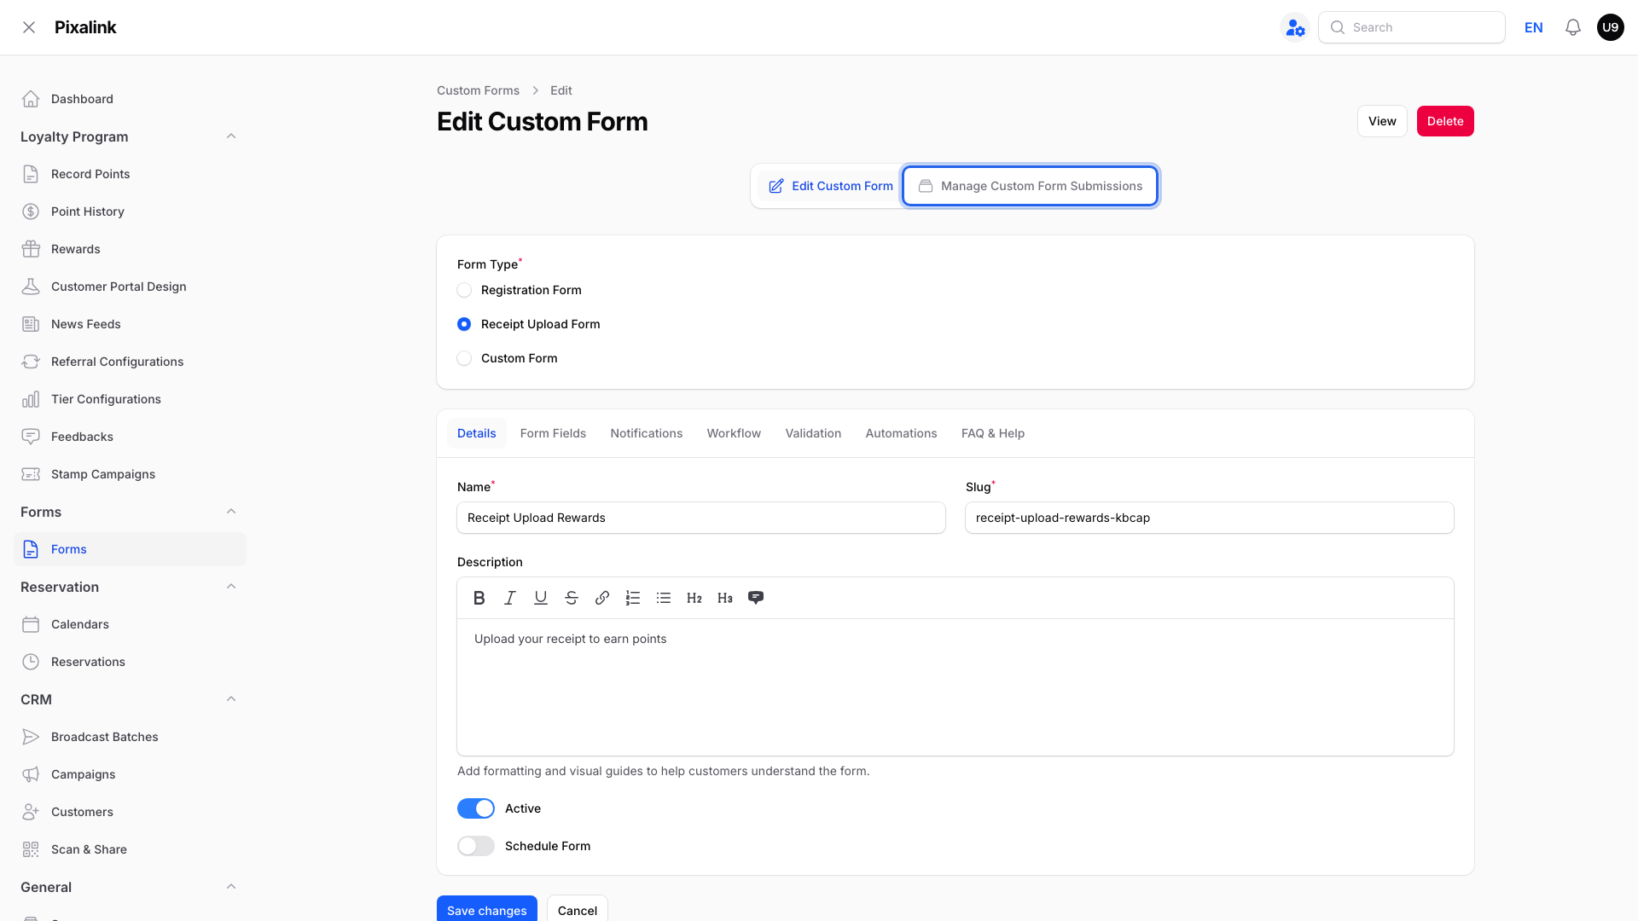1638x921 pixels.
Task: Enable the Schedule Form toggle
Action: point(476,846)
